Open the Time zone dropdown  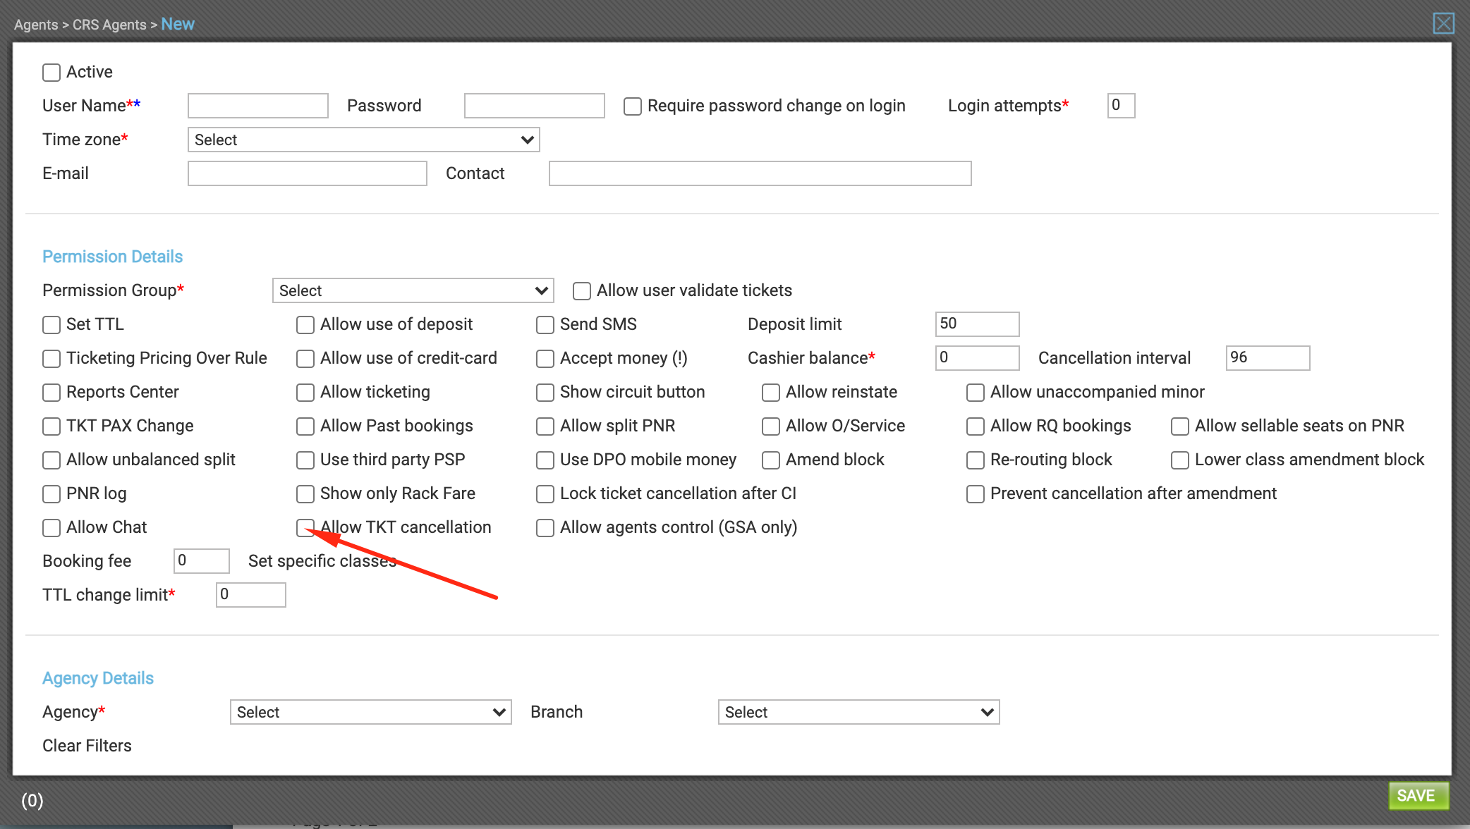pos(364,140)
